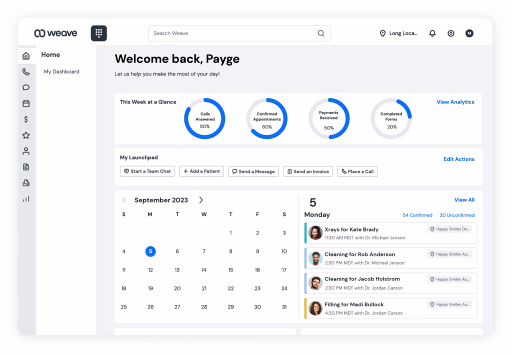Open the Schedule calendar sidebar icon
The image size is (512, 355).
click(26, 103)
